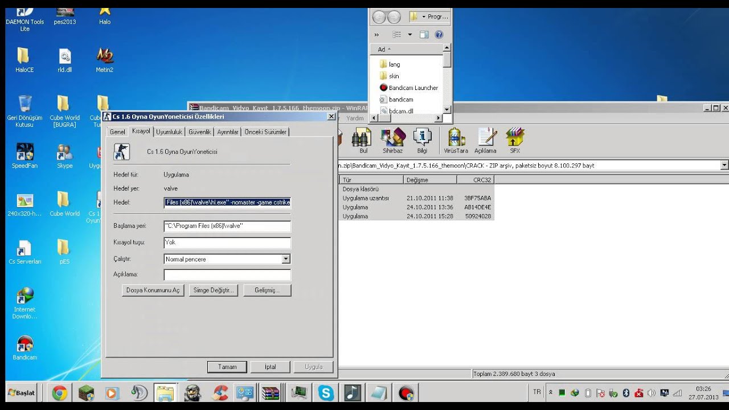729x410 pixels.
Task: Open the Yardım menu in WinRAR
Action: point(355,118)
